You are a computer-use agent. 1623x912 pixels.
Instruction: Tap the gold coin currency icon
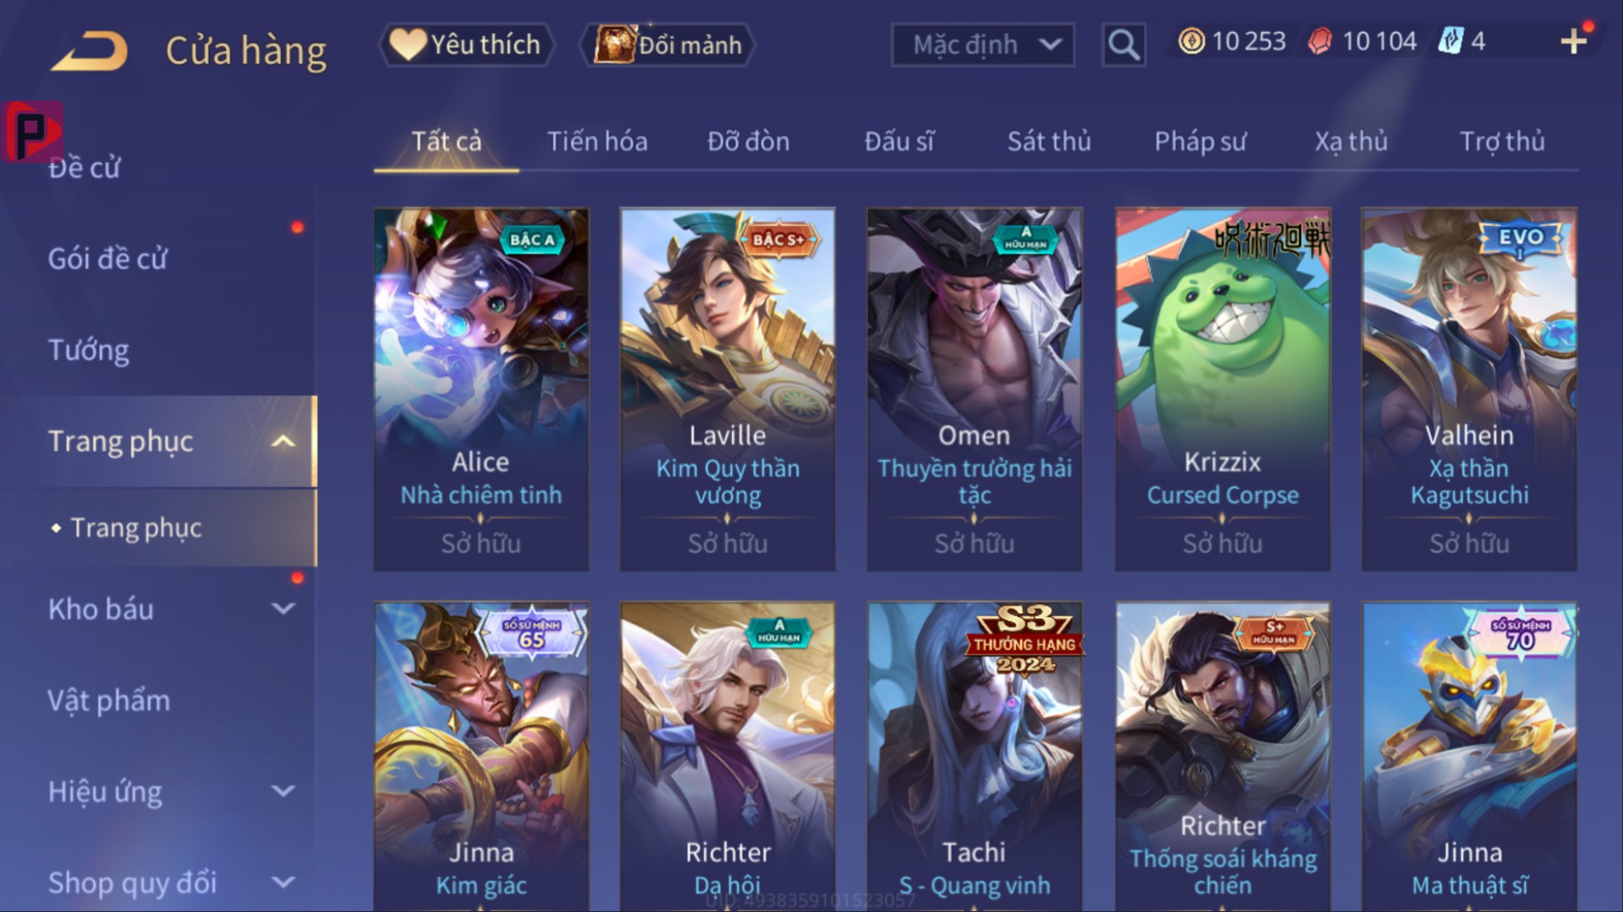[1191, 41]
